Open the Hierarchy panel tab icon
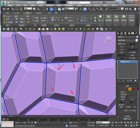 click(x=125, y=34)
